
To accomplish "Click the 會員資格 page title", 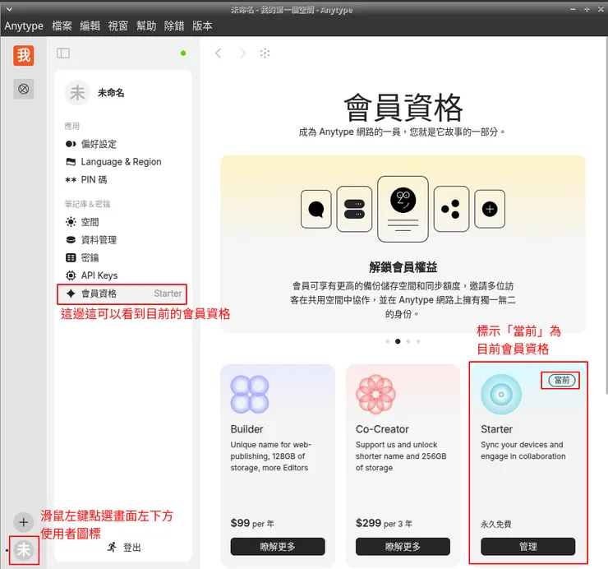I will (x=403, y=108).
